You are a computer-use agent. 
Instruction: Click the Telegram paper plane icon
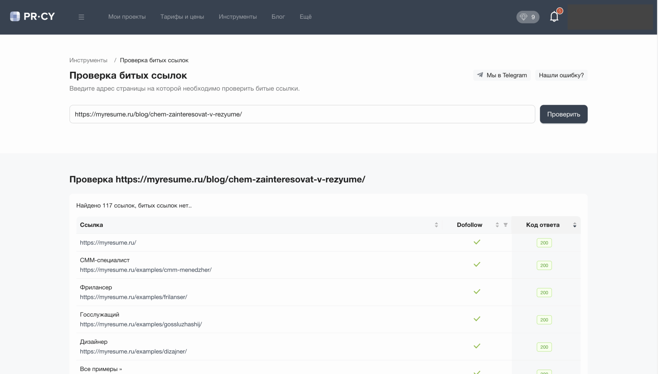(x=480, y=75)
